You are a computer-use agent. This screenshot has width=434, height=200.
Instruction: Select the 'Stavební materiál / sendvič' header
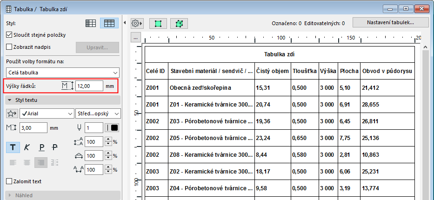click(211, 71)
